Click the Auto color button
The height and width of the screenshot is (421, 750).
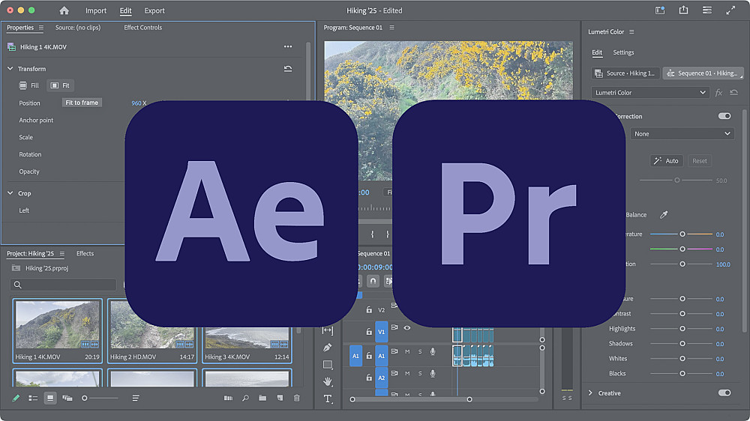pos(666,161)
